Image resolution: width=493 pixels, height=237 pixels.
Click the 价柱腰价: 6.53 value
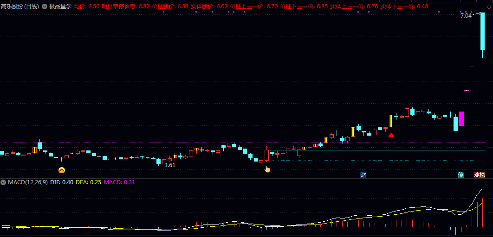point(170,6)
